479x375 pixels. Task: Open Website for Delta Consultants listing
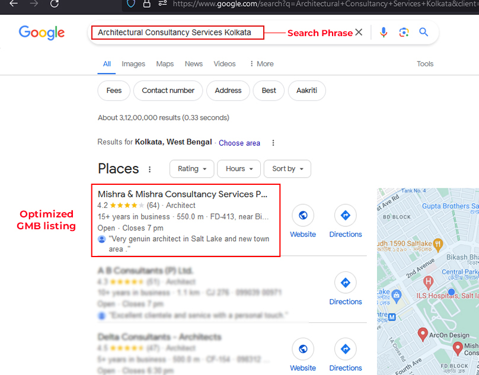point(303,355)
